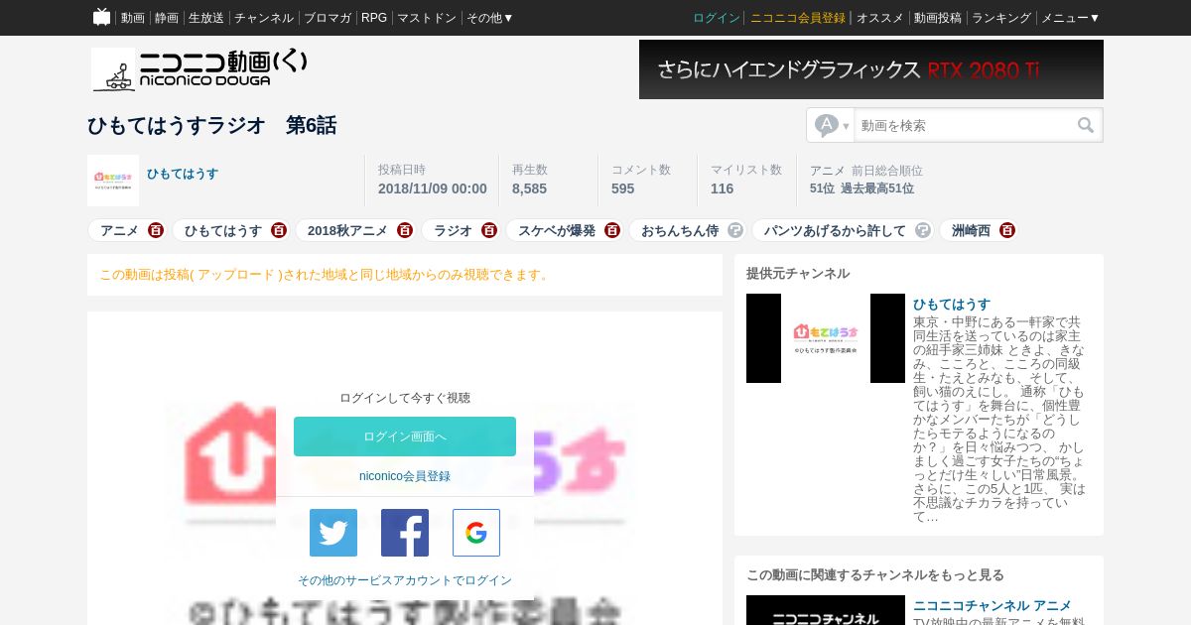Viewport: 1191px width, 625px height.
Task: Click ニコニコ会員登録 in top bar
Action: pyautogui.click(x=798, y=18)
